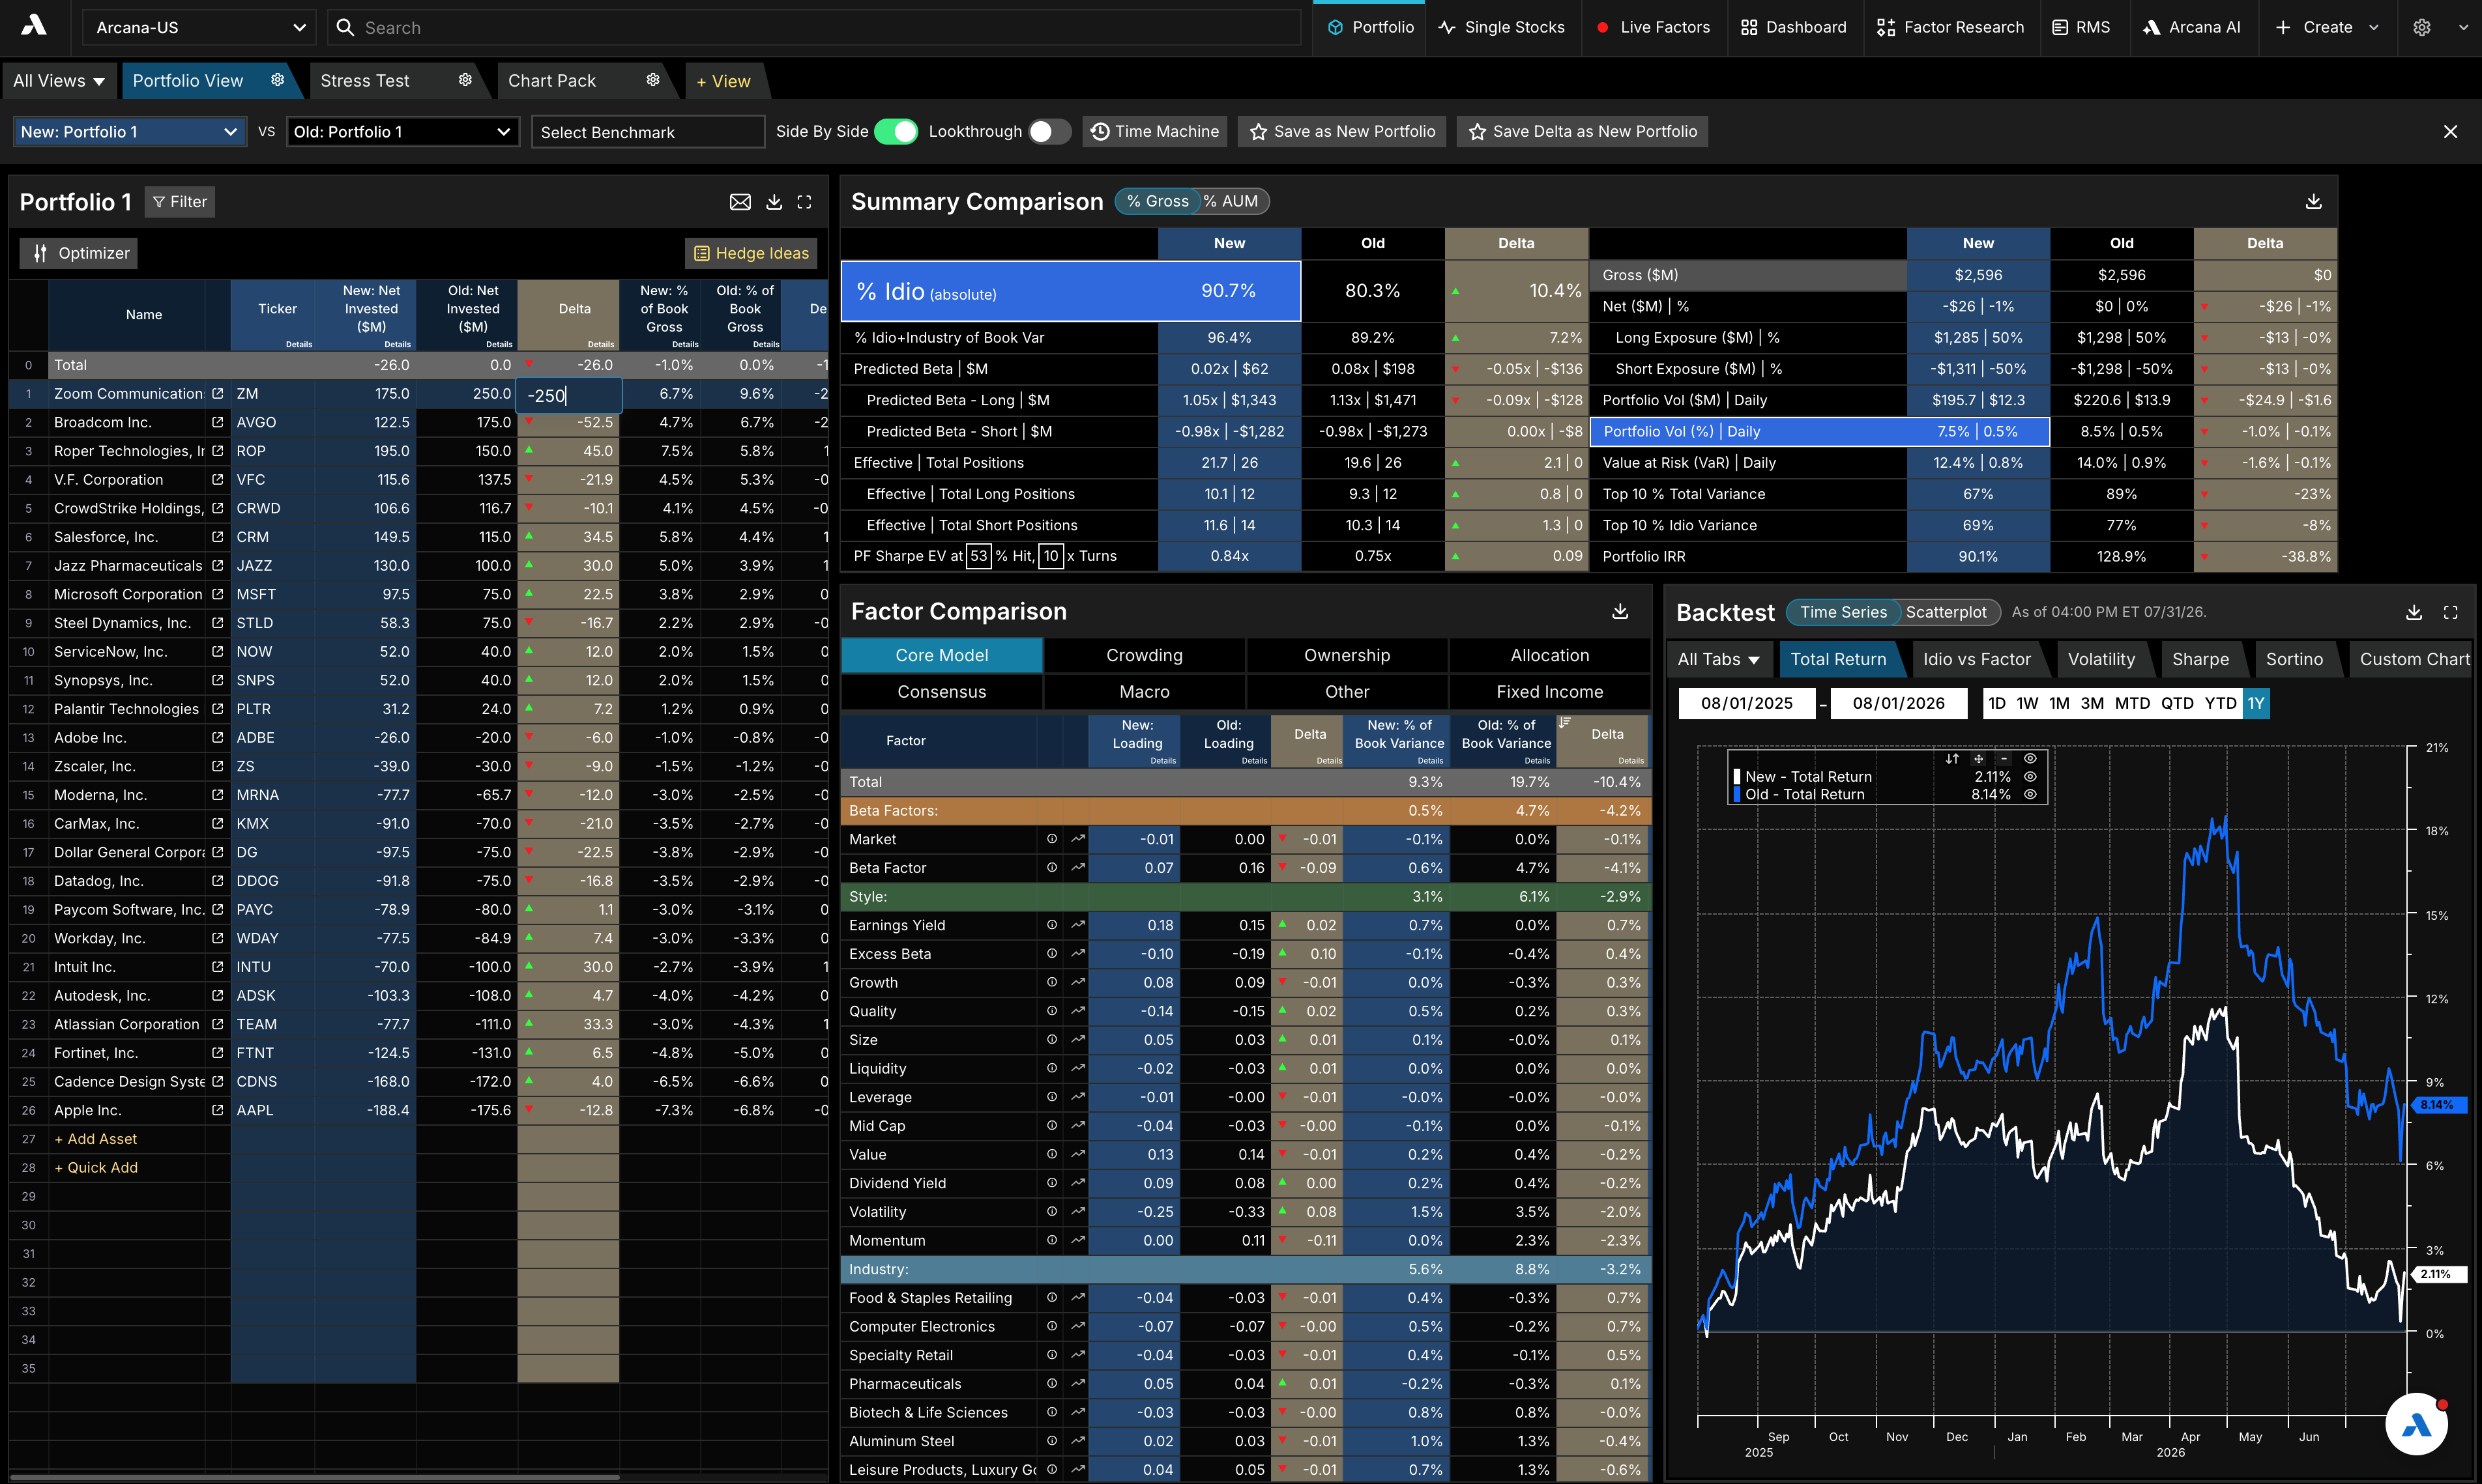Switch summary to % AUM
Image resolution: width=2482 pixels, height=1484 pixels.
pos(1231,201)
